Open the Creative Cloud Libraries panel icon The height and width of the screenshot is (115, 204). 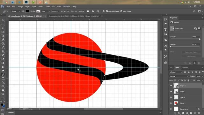[x=165, y=63]
